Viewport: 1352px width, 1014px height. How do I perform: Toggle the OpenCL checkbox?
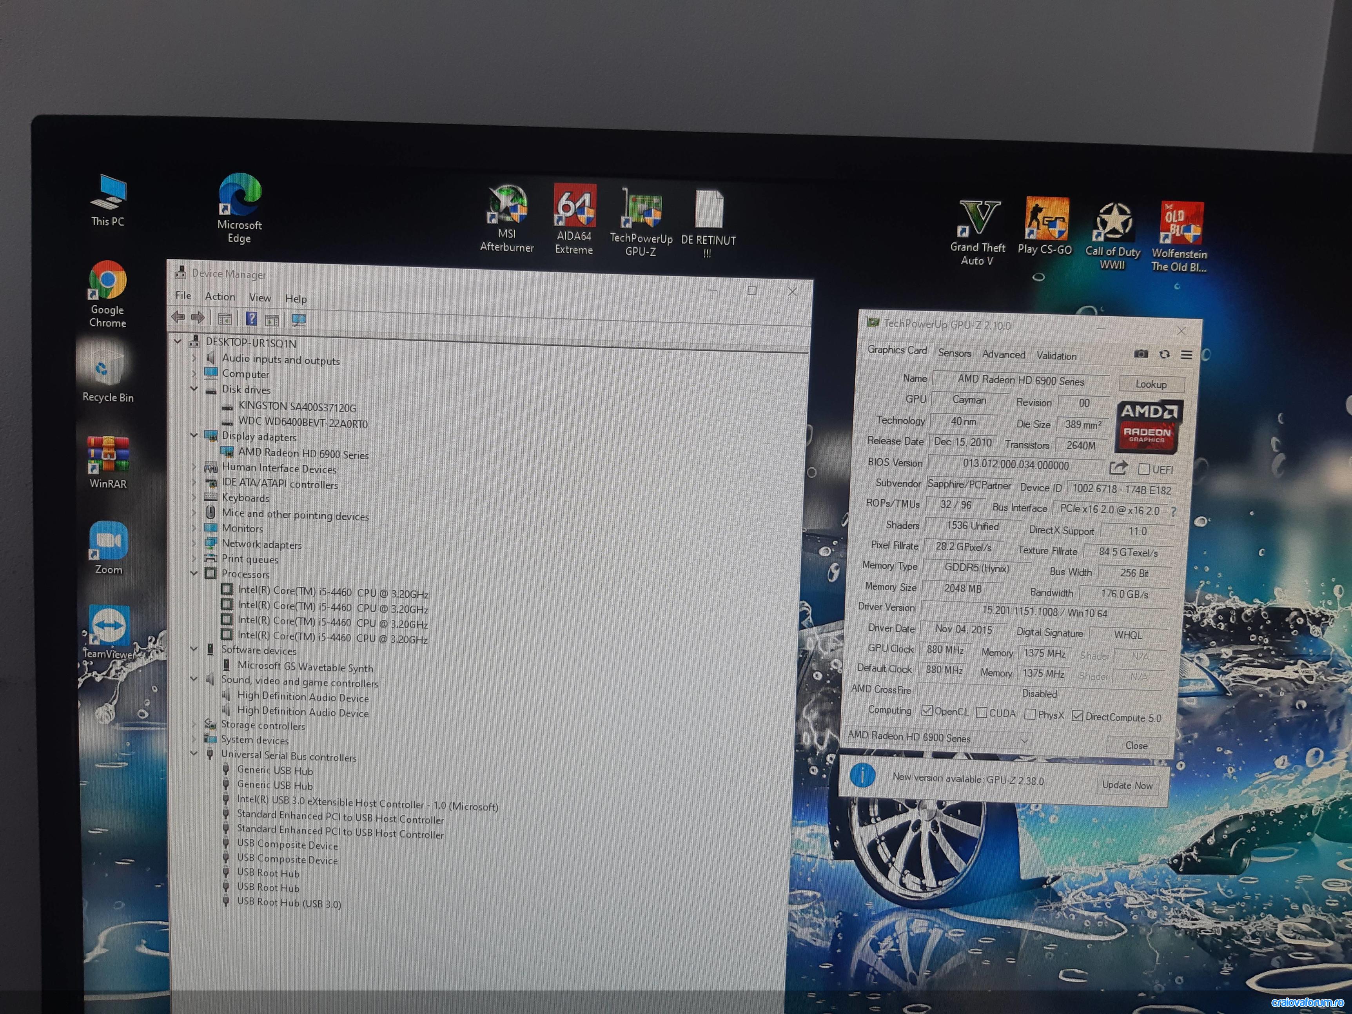coord(927,710)
